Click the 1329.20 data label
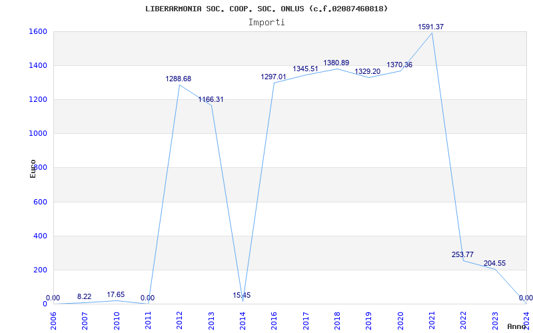This screenshot has height=333, width=533. point(368,71)
